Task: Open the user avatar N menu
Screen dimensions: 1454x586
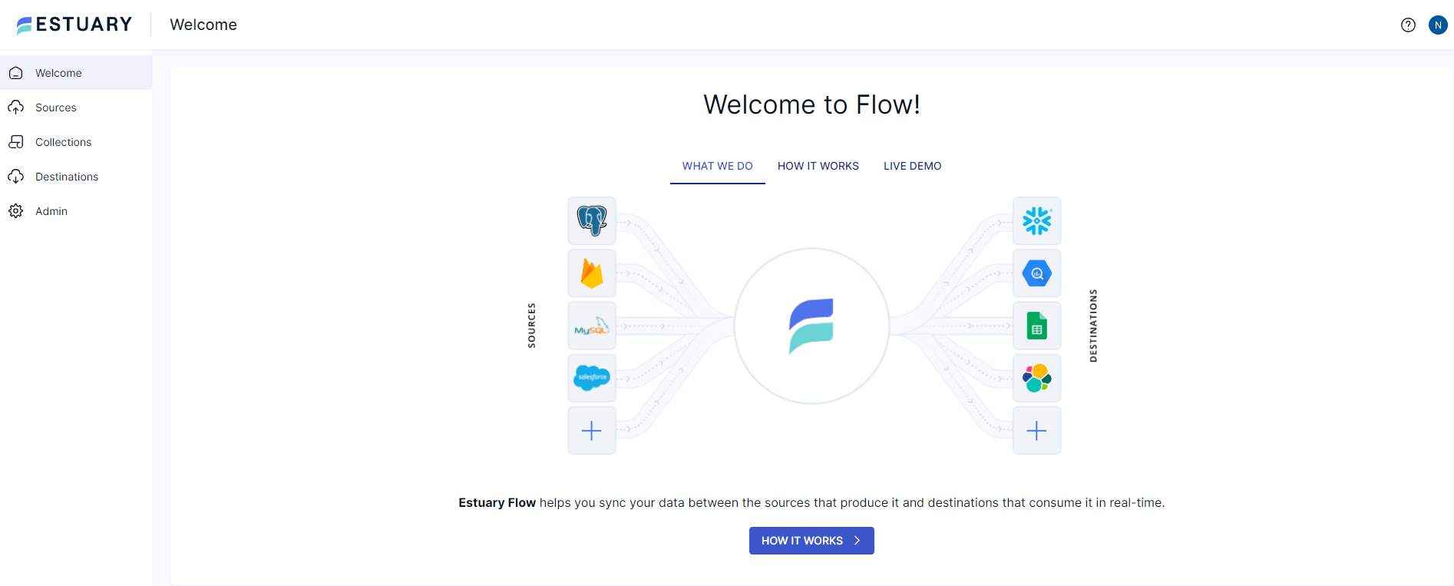Action: (x=1438, y=25)
